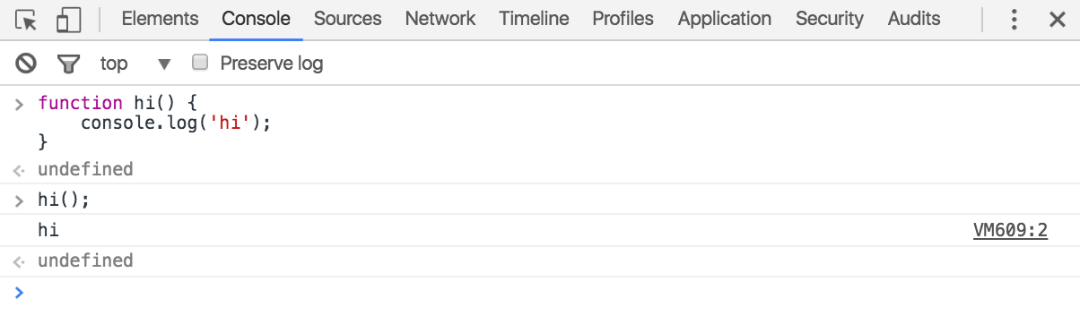1080x324 pixels.
Task: Switch to the Elements tab
Action: tap(160, 19)
